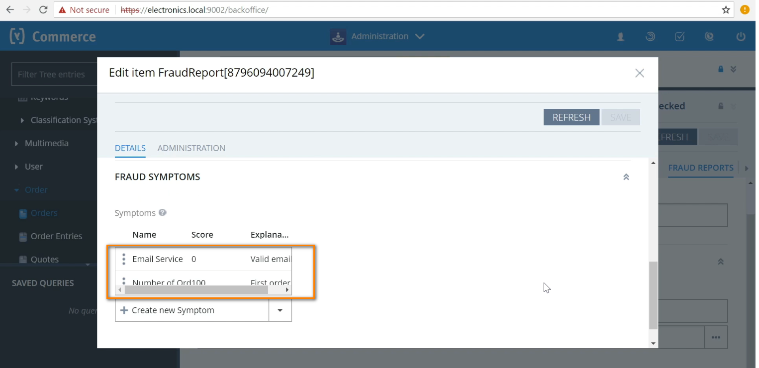This screenshot has height=368, width=759.
Task: Select Quotes in the tree
Action: tap(45, 259)
